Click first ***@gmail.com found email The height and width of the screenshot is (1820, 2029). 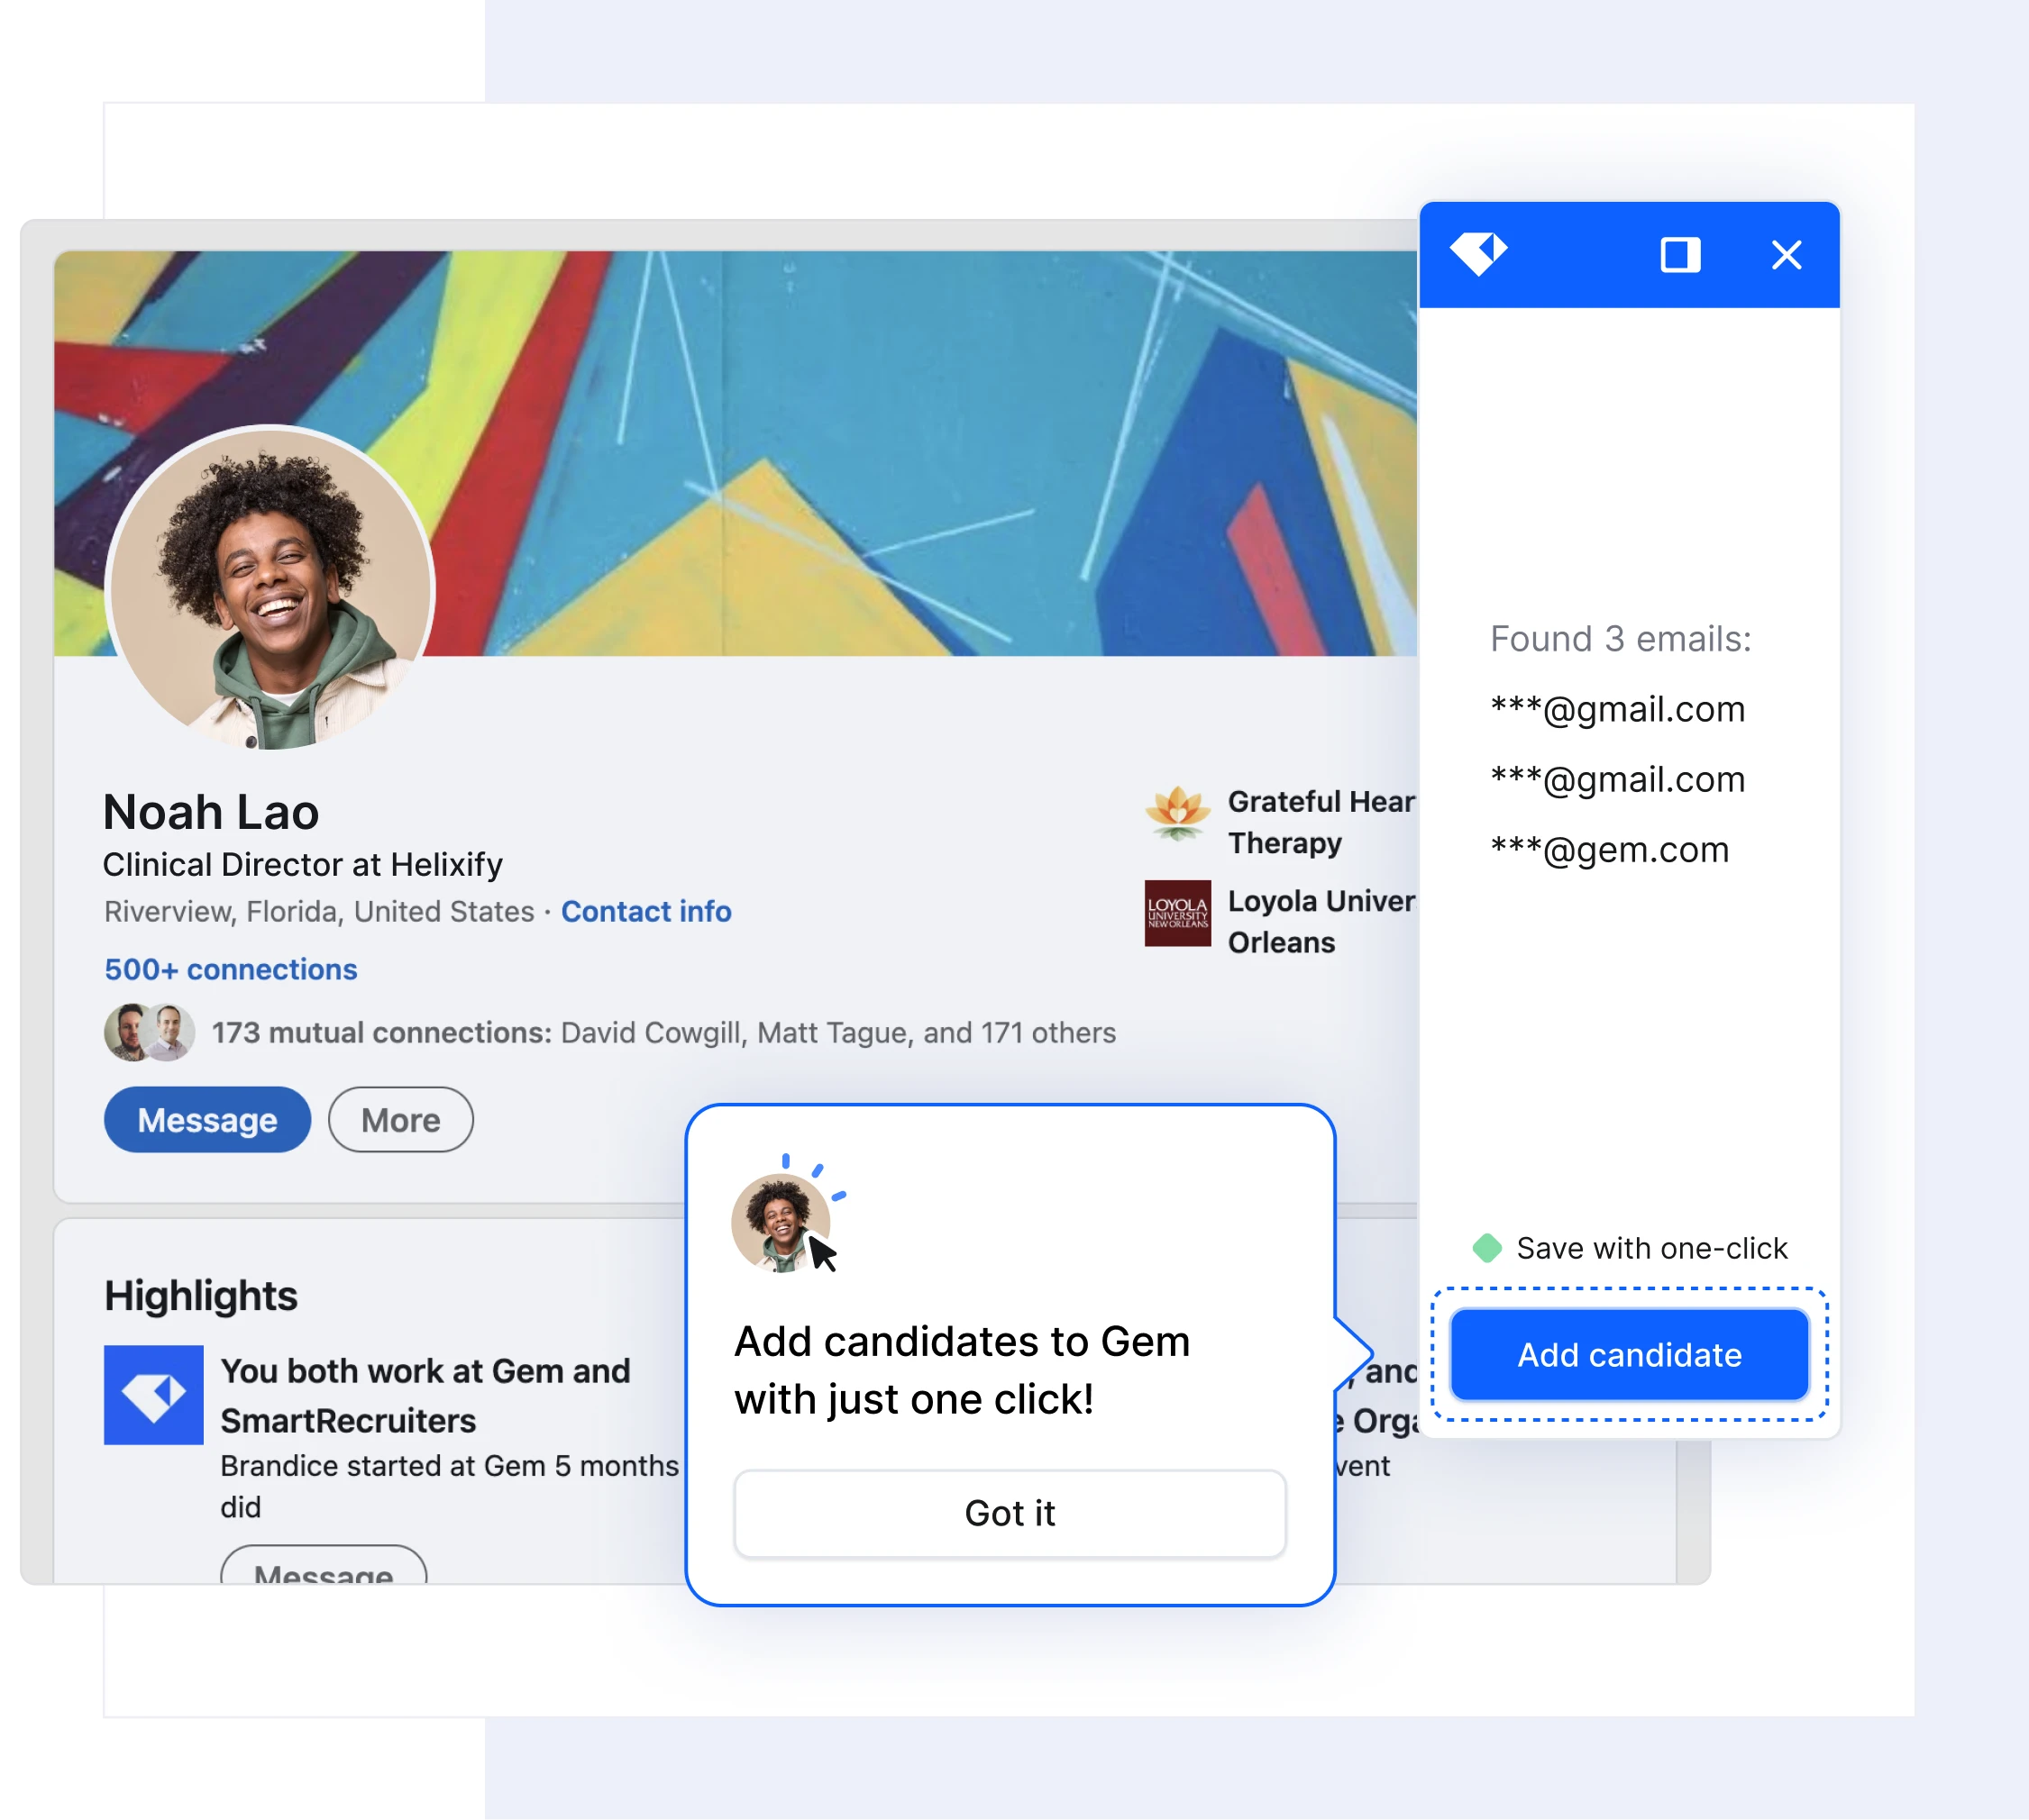[1616, 708]
